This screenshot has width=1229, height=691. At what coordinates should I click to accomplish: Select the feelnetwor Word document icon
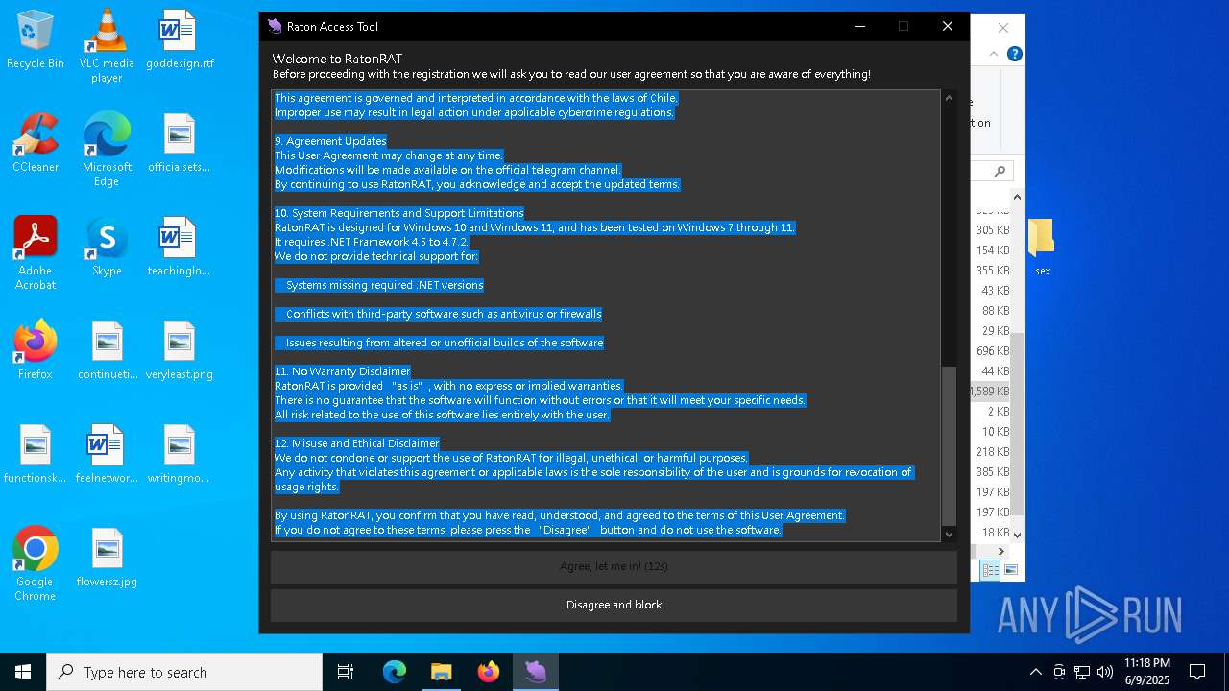tap(107, 455)
